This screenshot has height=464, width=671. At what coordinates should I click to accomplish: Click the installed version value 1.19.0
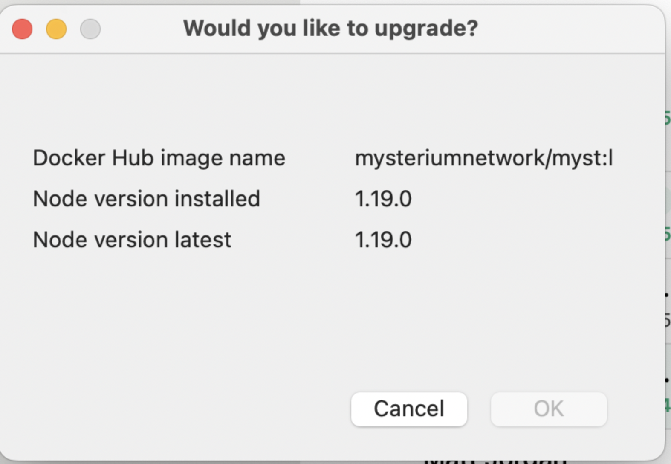click(x=383, y=198)
